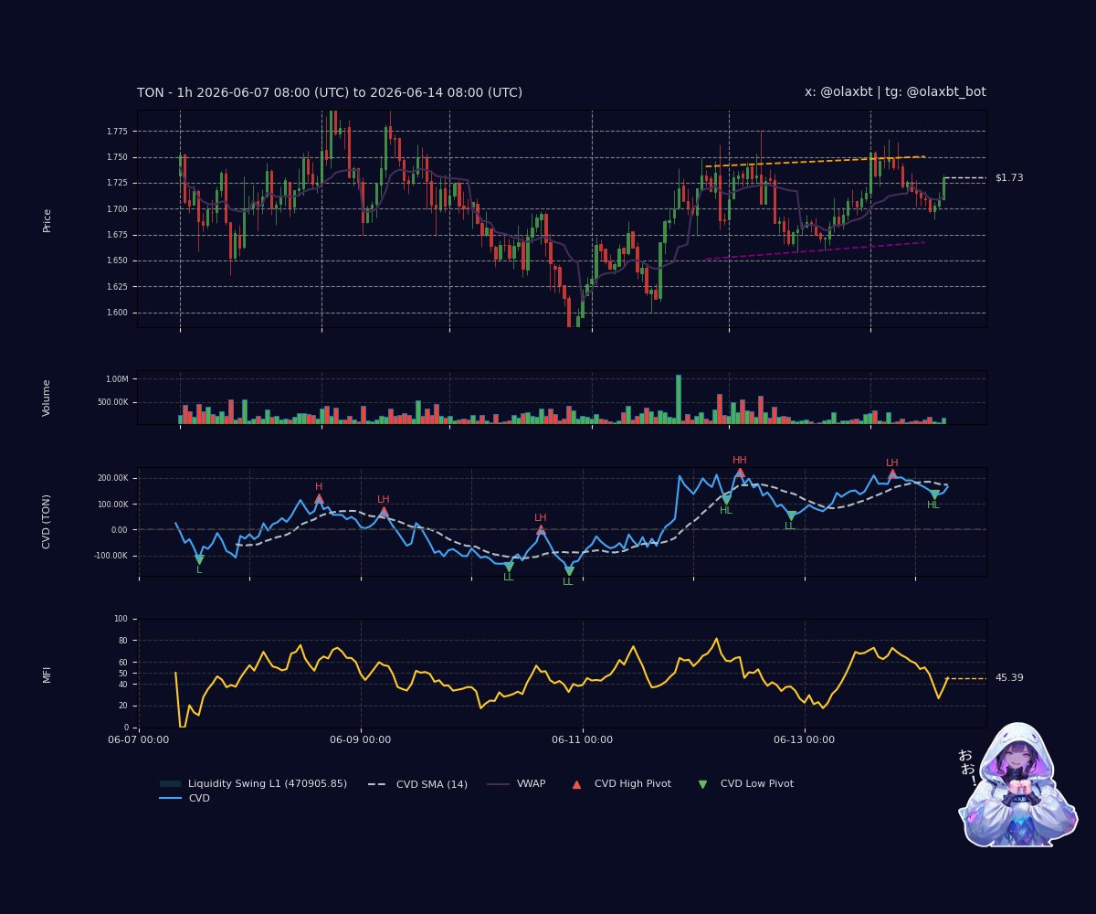Click the '1.600' price axis tick
The height and width of the screenshot is (914, 1096).
117,313
